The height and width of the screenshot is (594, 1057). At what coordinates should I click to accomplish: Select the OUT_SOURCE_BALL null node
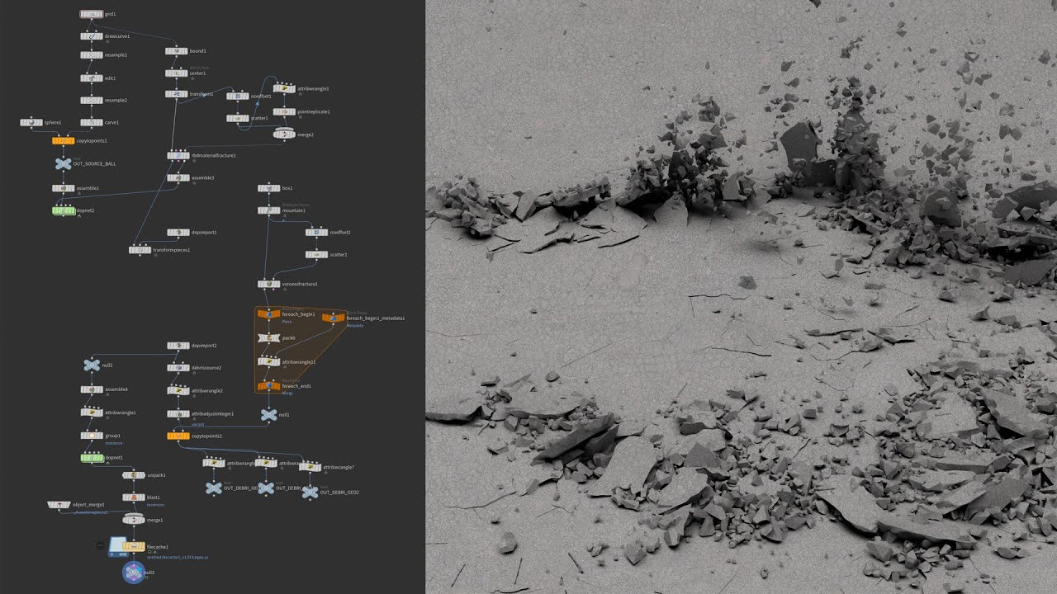pos(64,164)
